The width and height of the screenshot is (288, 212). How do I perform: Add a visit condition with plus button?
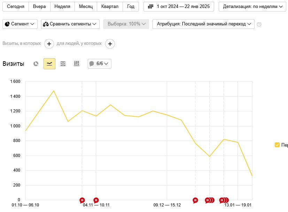point(49,44)
